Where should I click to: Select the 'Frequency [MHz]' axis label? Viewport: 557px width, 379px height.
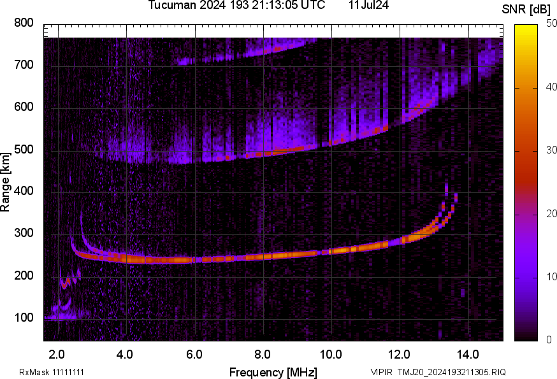click(x=273, y=373)
